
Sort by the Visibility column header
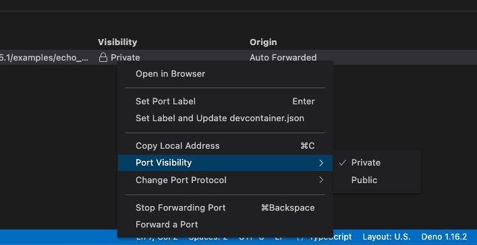tap(117, 42)
